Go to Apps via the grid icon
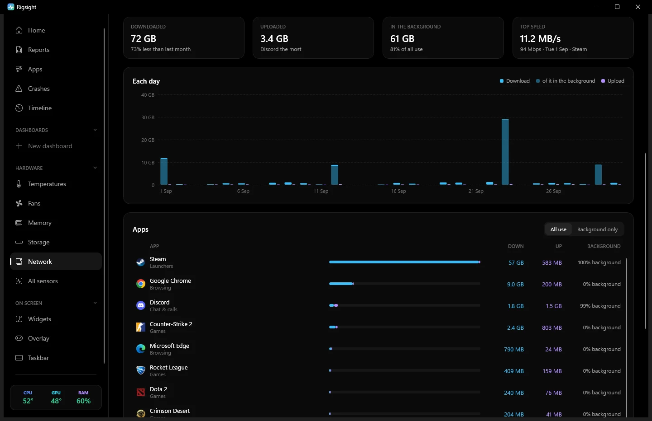This screenshot has height=421, width=652. click(x=19, y=69)
